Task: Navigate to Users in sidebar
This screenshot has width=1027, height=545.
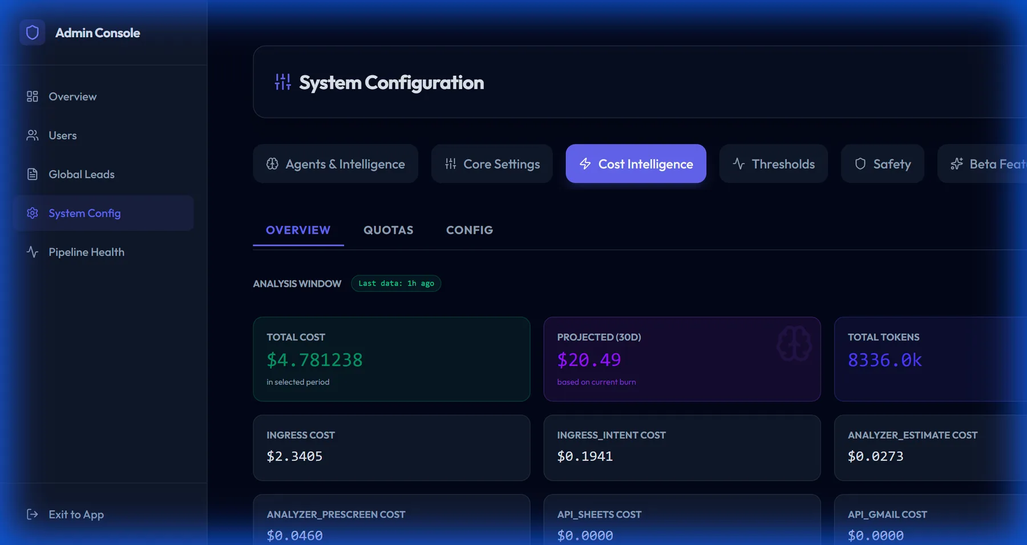Action: coord(104,135)
